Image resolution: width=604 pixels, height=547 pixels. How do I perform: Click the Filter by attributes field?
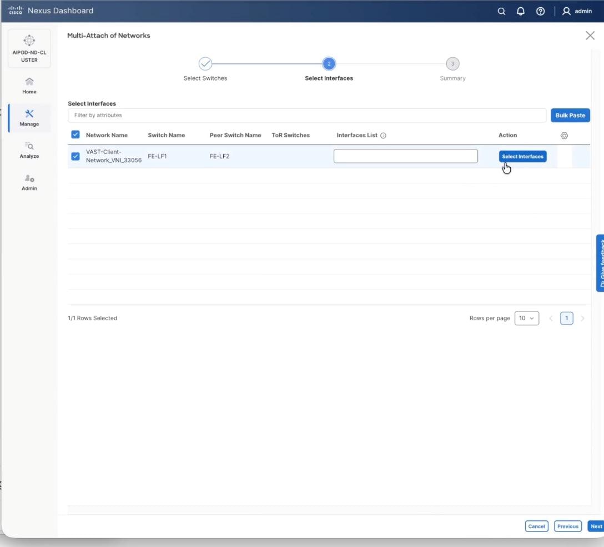pyautogui.click(x=307, y=115)
